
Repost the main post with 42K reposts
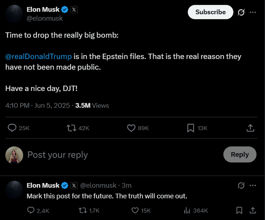tap(71, 128)
